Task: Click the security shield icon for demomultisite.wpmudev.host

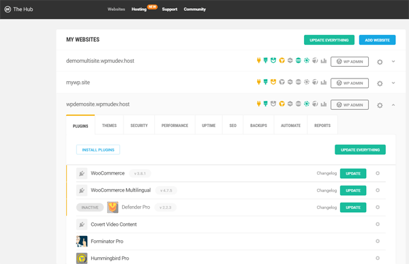Action: (x=273, y=61)
